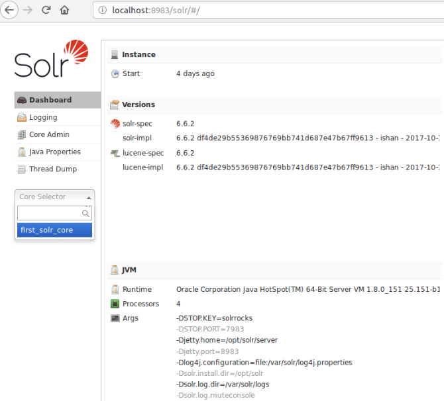The width and height of the screenshot is (444, 401).
Task: Select first_solr_core from the list
Action: pyautogui.click(x=54, y=230)
